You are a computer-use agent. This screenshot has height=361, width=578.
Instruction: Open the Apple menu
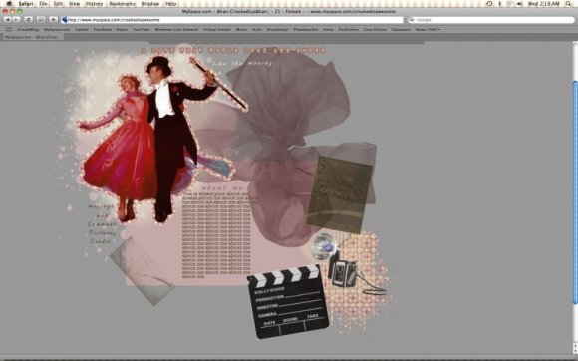pyautogui.click(x=9, y=4)
